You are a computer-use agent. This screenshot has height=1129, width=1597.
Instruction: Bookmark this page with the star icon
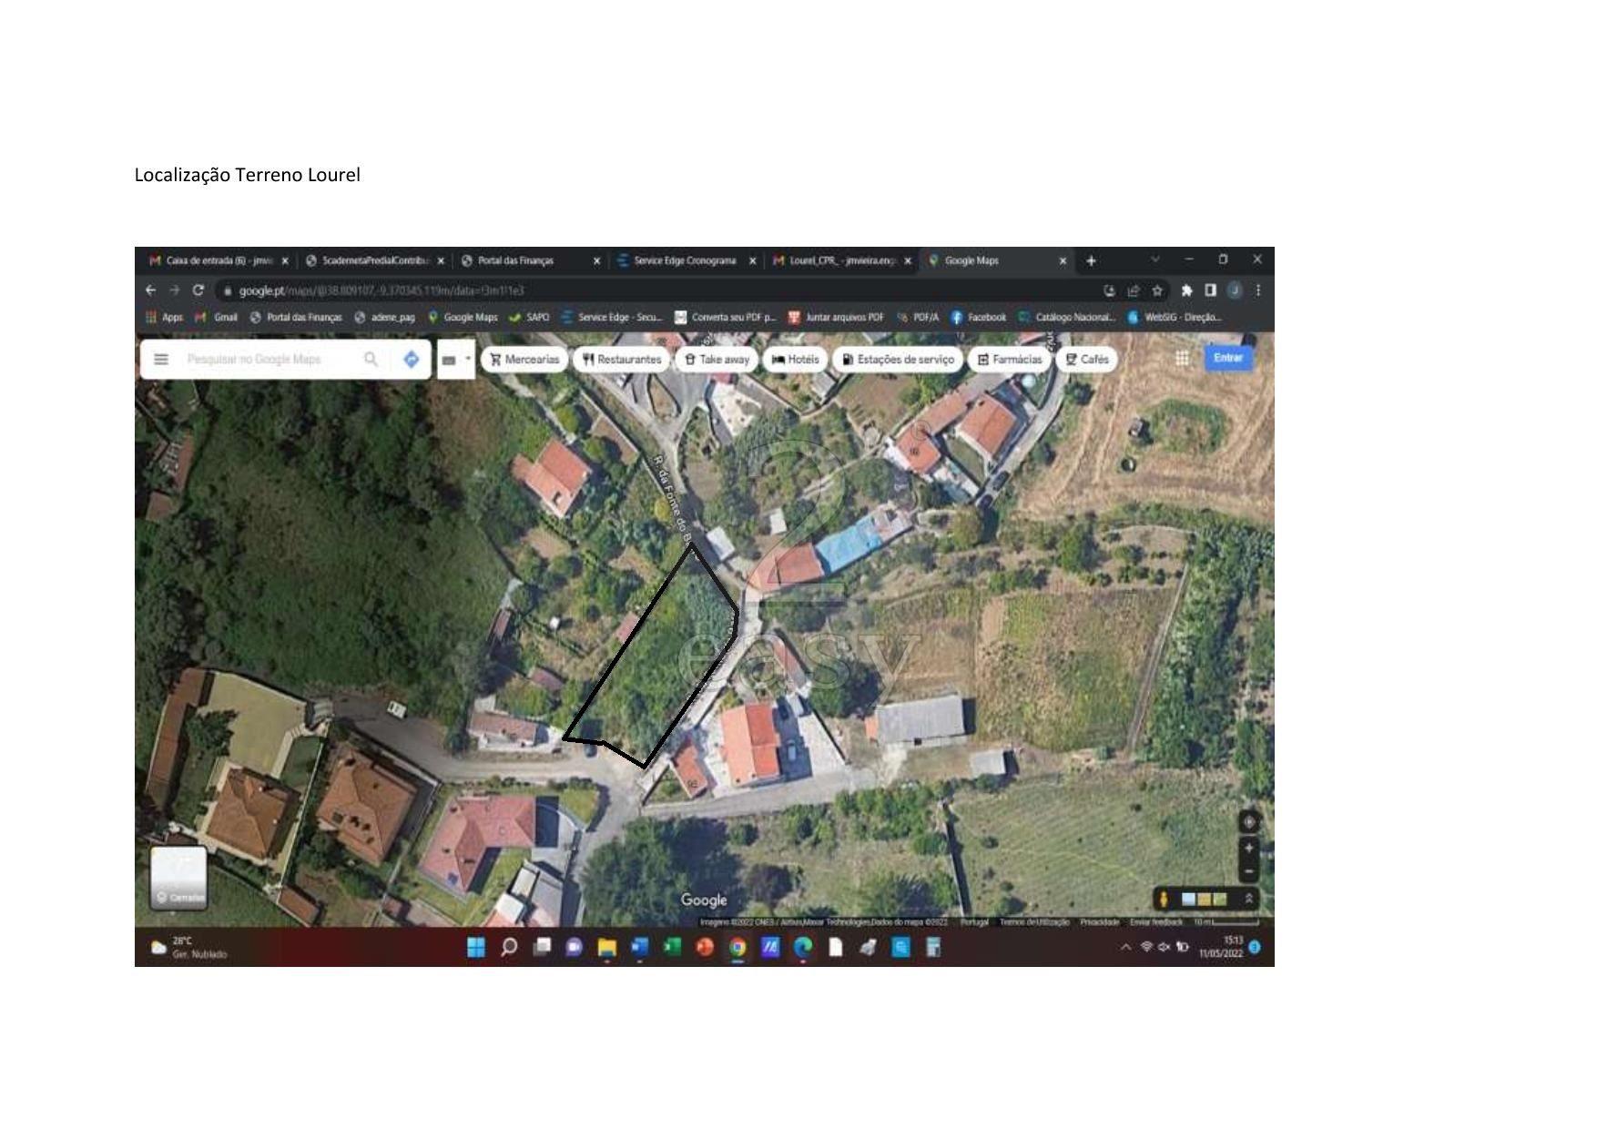click(x=1157, y=290)
